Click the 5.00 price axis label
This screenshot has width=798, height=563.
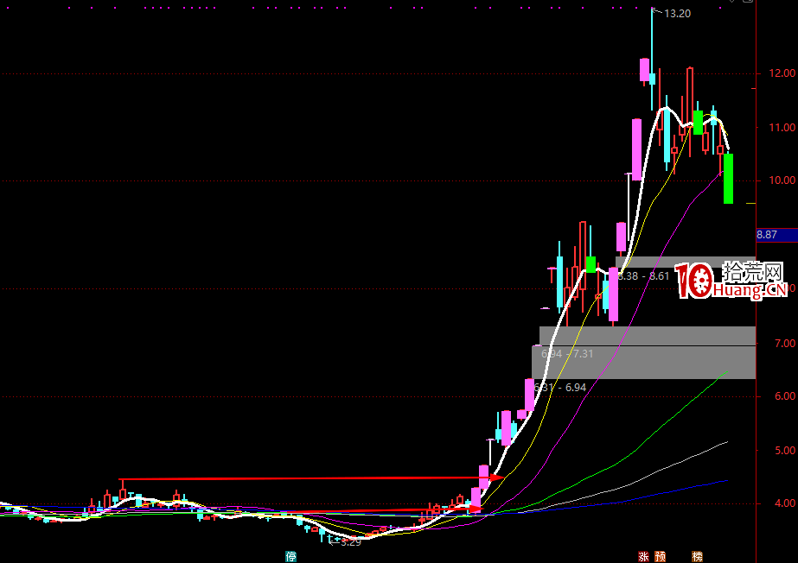click(x=785, y=451)
